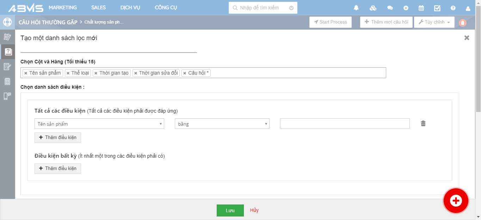The image size is (481, 220).
Task: Remove the 'Thời gian tạo' column tag
Action: click(x=96, y=73)
